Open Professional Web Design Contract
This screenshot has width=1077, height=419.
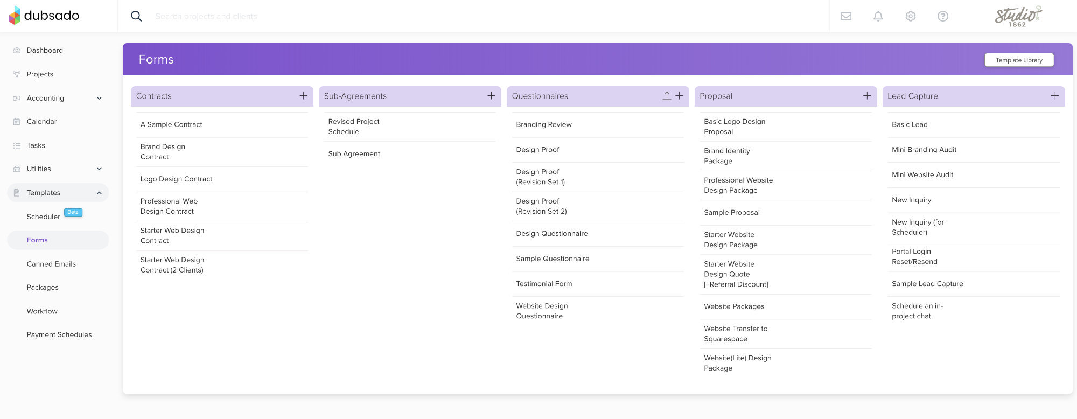[169, 206]
